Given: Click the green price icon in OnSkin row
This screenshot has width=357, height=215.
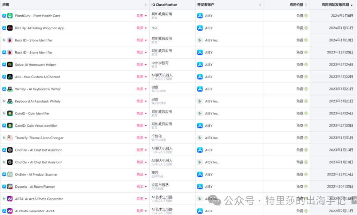Looking at the screenshot, I should tap(306, 175).
